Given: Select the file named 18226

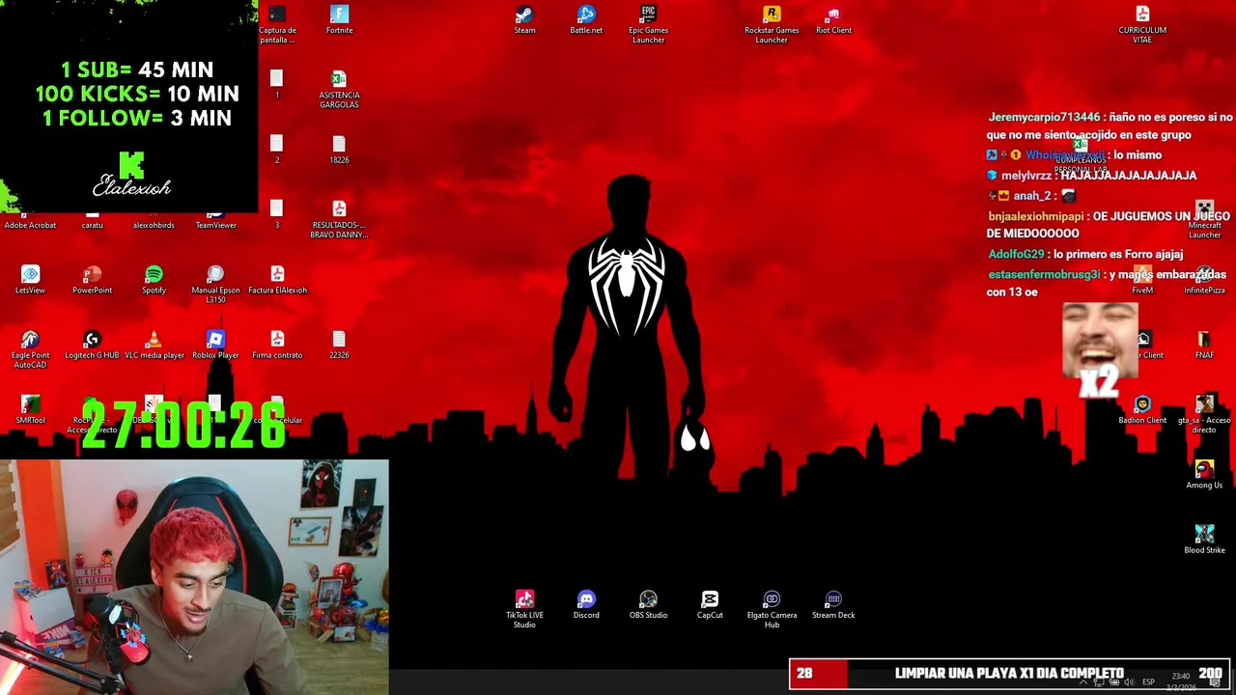Looking at the screenshot, I should [x=339, y=150].
